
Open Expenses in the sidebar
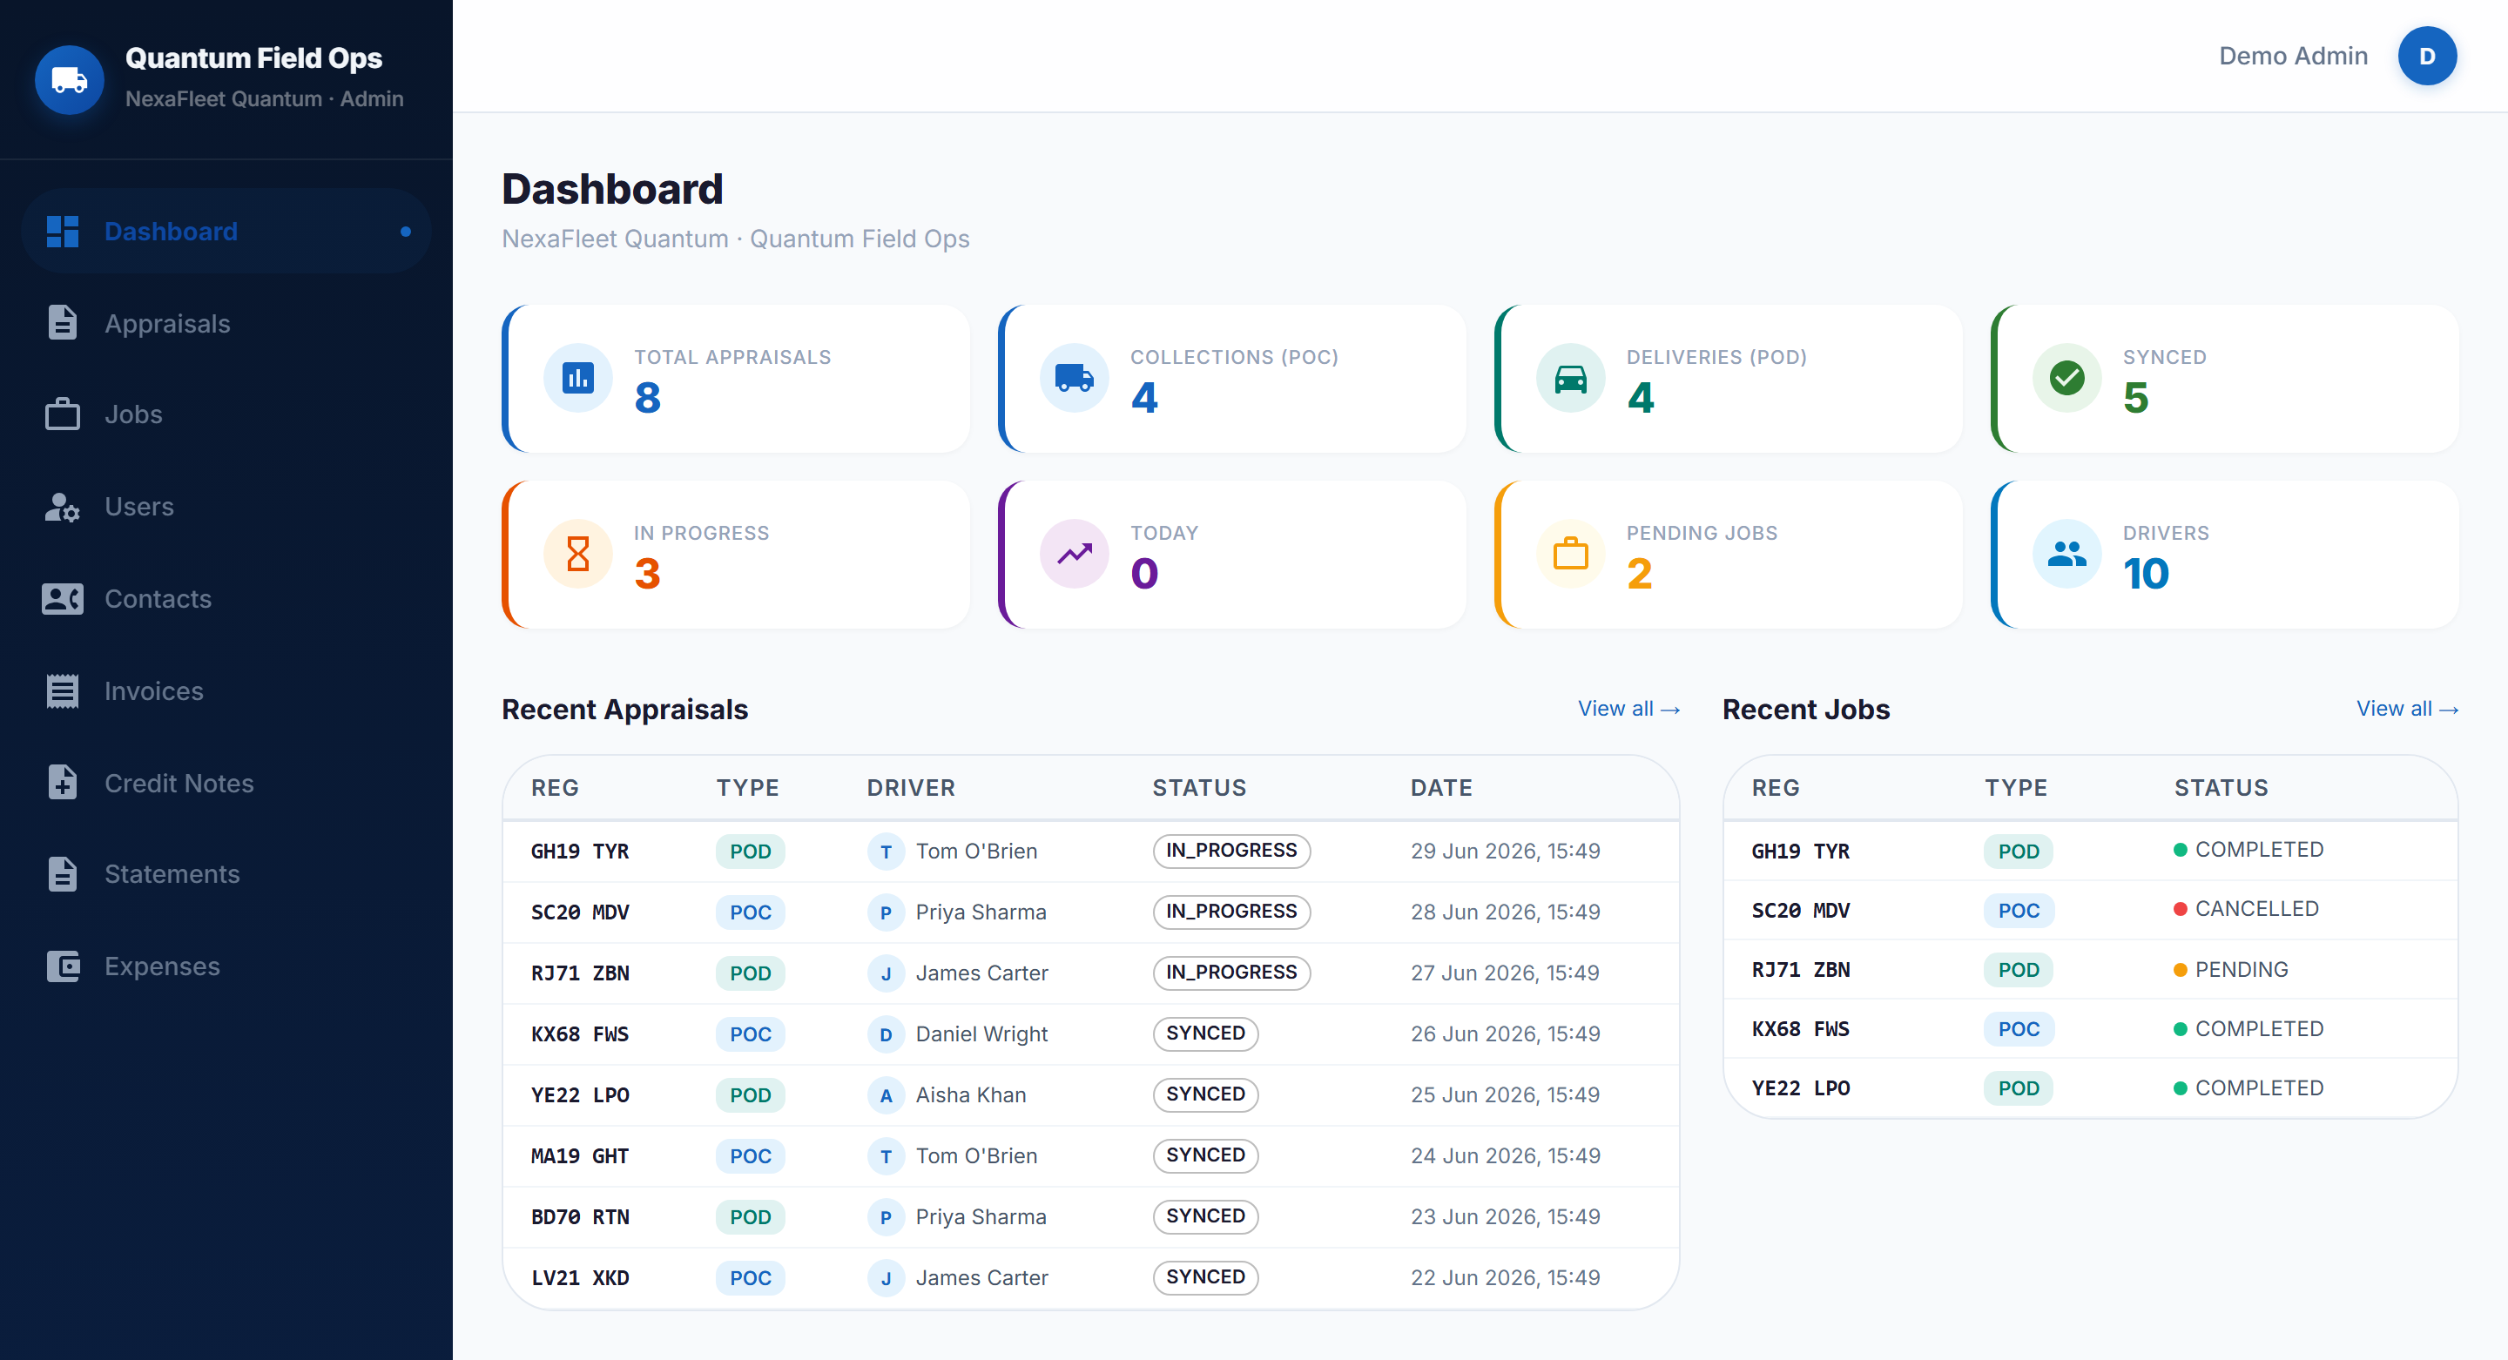(226, 966)
